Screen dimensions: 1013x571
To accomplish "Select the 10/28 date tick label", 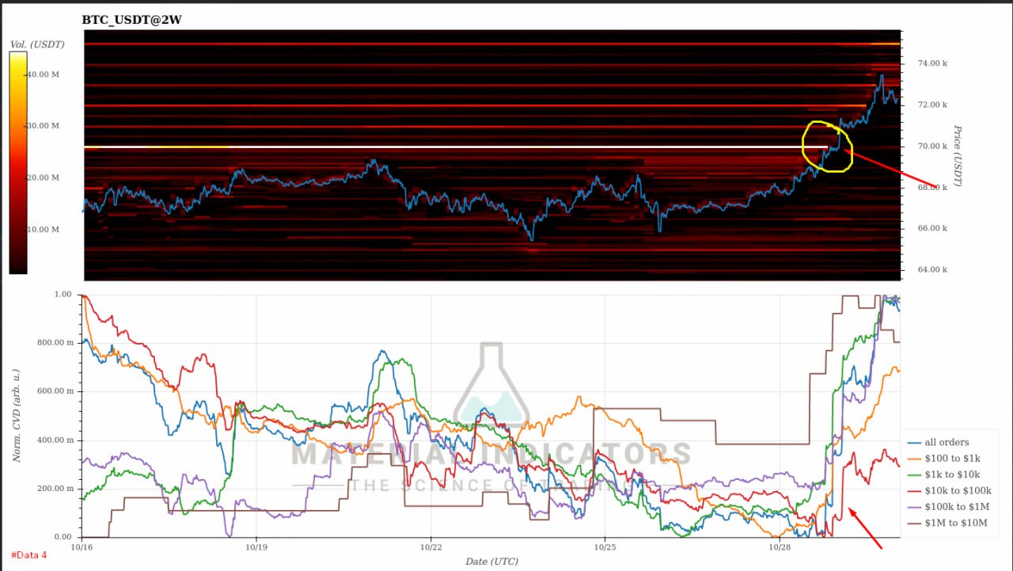I will (779, 546).
